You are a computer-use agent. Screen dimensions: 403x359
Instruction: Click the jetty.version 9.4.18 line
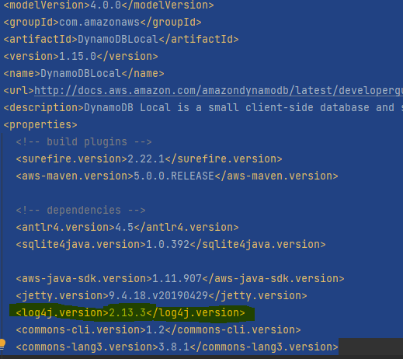coord(162,295)
